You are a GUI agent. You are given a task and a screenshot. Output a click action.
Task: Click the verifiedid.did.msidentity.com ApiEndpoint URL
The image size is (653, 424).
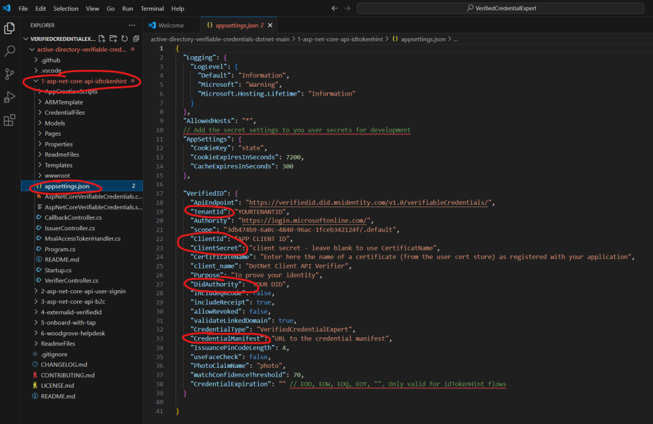[x=368, y=203]
